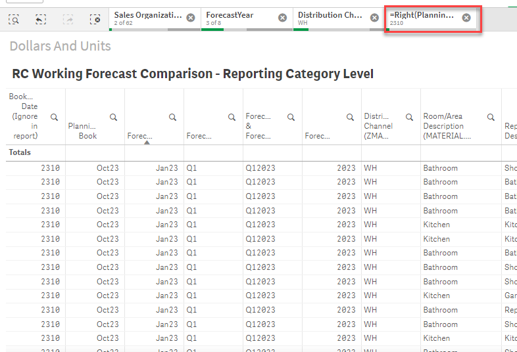Click the Dollars And Units sheet title
517x352 pixels.
pyautogui.click(x=61, y=46)
